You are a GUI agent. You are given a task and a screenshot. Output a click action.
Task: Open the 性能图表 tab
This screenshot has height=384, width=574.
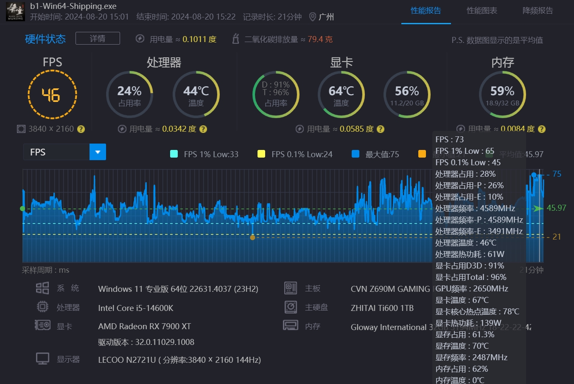coord(482,11)
